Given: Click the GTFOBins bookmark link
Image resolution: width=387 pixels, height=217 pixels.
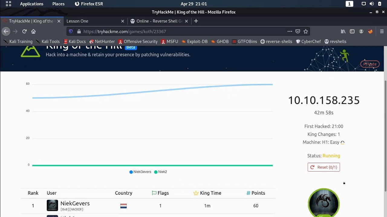Looking at the screenshot, I should point(244,42).
